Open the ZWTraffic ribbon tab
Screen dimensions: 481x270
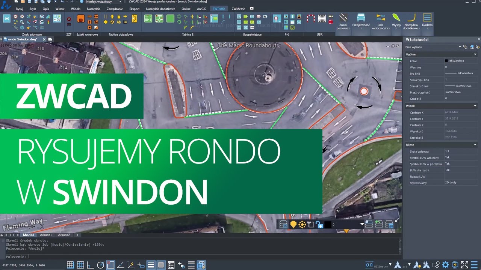click(x=219, y=8)
